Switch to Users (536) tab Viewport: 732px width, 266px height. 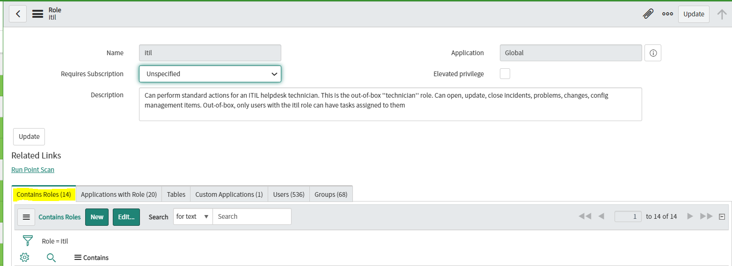pos(289,194)
